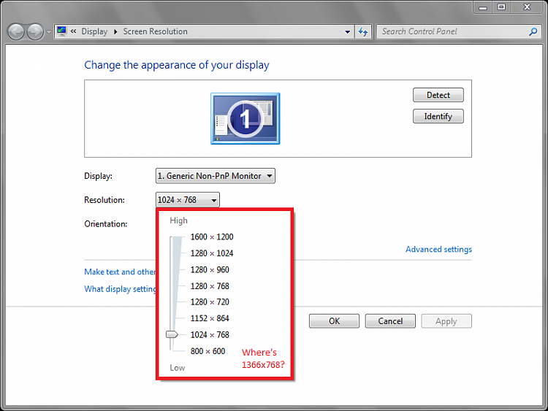The width and height of the screenshot is (548, 411).
Task: Click the Forward navigation arrow
Action: (35, 32)
